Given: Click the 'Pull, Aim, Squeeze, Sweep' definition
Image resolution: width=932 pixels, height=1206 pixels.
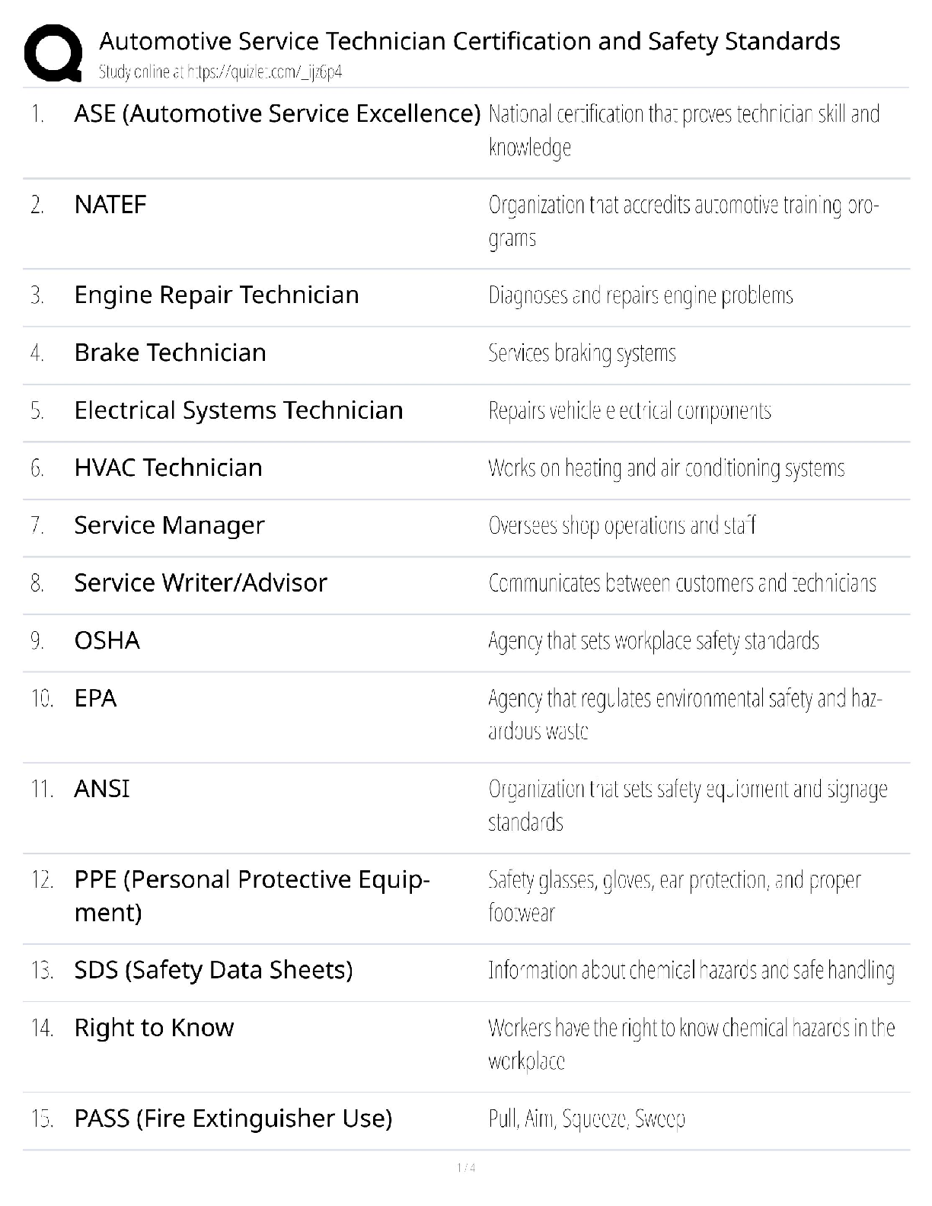Looking at the screenshot, I should pyautogui.click(x=586, y=1118).
